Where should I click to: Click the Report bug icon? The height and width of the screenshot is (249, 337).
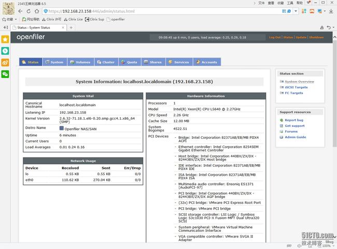(x=282, y=120)
